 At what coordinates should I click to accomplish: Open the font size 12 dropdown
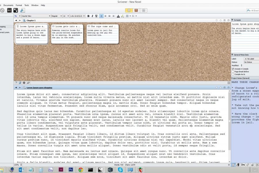66,16
